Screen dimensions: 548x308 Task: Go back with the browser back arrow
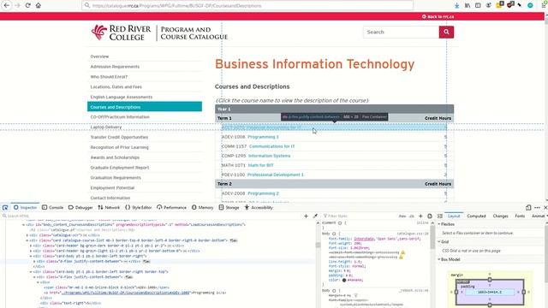click(x=6, y=5)
